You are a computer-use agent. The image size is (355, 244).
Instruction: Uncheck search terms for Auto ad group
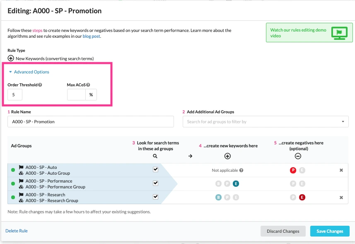click(155, 170)
